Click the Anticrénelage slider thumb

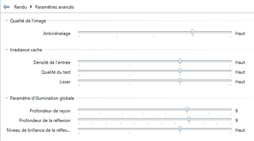tap(192, 32)
